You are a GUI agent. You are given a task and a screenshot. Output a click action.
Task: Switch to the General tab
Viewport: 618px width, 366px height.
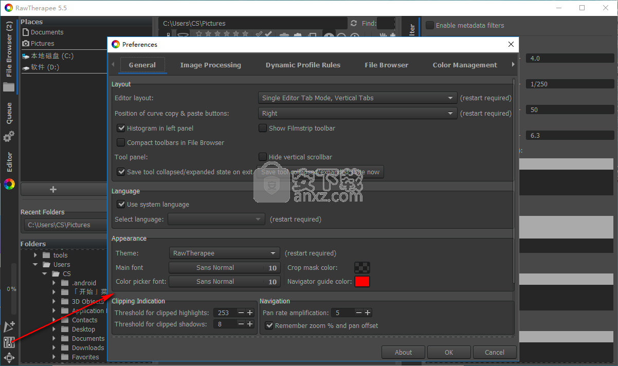pyautogui.click(x=142, y=65)
